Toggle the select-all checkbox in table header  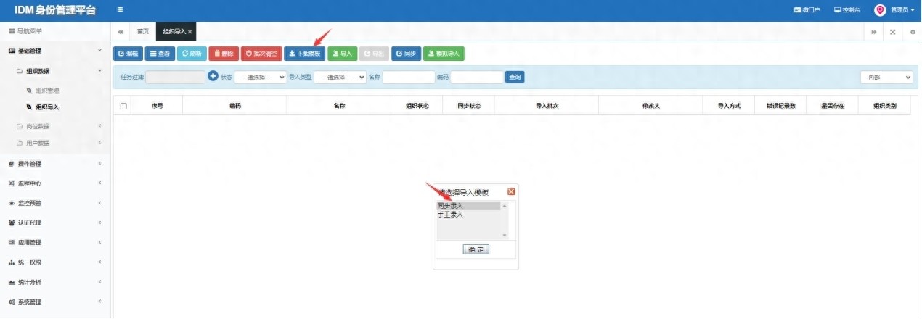pos(123,106)
